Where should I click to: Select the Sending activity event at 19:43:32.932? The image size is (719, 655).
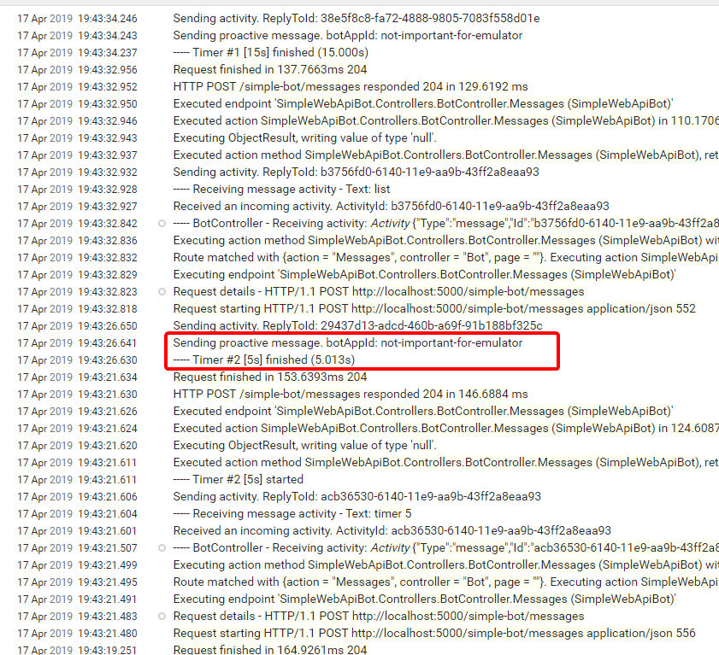(356, 172)
